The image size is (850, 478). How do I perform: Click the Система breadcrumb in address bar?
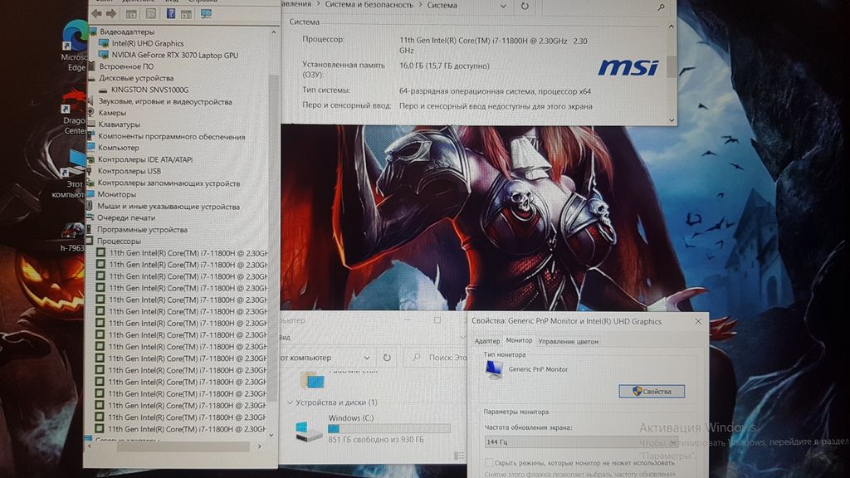pyautogui.click(x=442, y=6)
